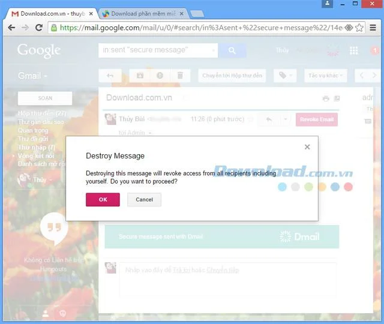Viewport: 384px width, 324px height.
Task: Click the Google logo
Action: point(38,50)
